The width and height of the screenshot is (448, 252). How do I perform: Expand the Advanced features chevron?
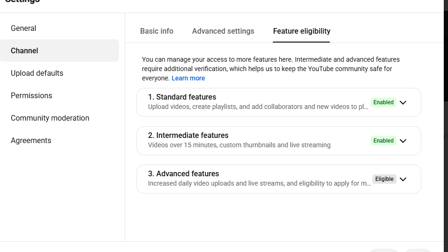point(403,179)
